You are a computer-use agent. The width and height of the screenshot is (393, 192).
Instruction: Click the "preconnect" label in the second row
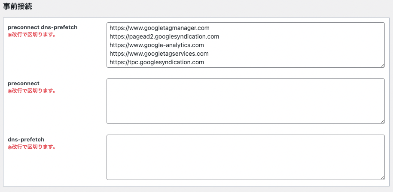[x=24, y=83]
